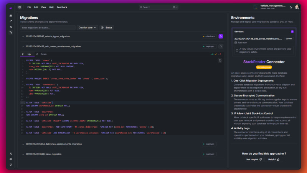
Task: Open the Status filter
Action: coord(107,28)
